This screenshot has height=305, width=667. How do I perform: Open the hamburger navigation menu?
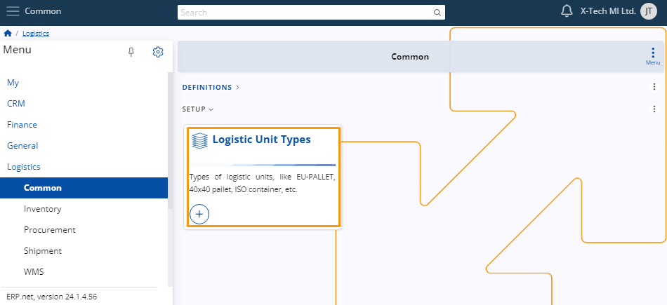tap(13, 11)
